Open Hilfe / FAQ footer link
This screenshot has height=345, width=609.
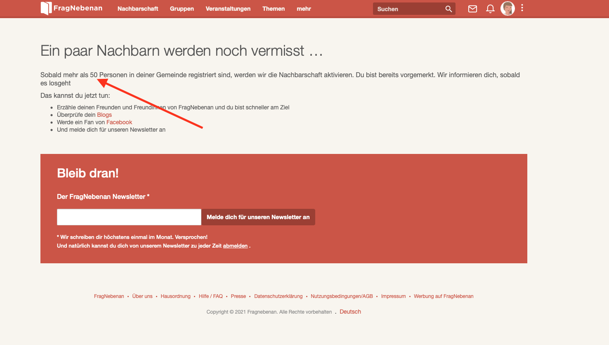(x=210, y=296)
